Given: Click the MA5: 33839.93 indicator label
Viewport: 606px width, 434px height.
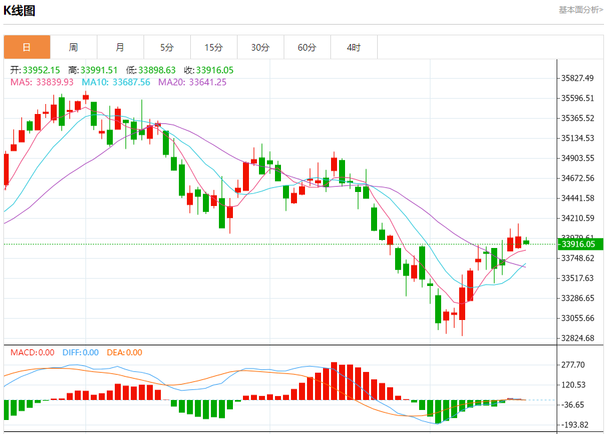Looking at the screenshot, I should point(42,82).
